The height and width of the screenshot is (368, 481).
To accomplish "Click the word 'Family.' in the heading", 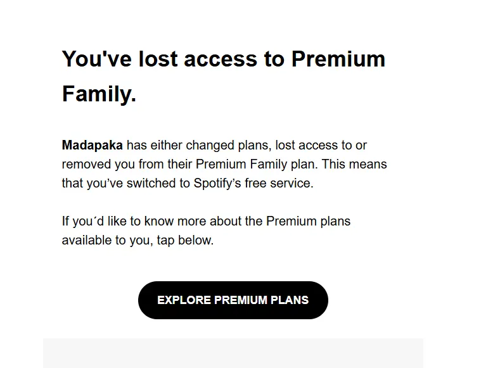I will tap(99, 94).
